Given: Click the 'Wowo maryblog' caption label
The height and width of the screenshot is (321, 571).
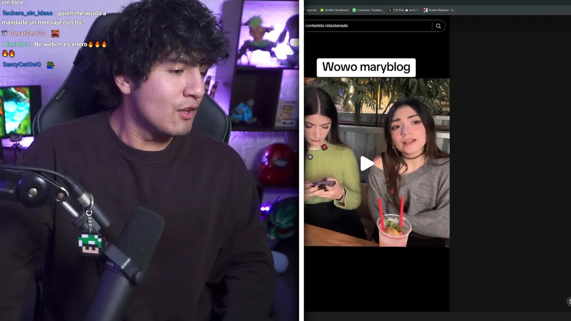Looking at the screenshot, I should [366, 67].
